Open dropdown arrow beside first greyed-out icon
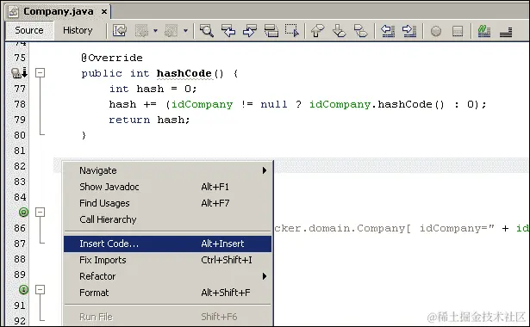This screenshot has height=327, width=530. 155,31
